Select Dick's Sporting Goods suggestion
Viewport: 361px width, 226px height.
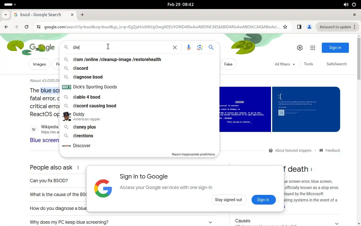(x=139, y=87)
